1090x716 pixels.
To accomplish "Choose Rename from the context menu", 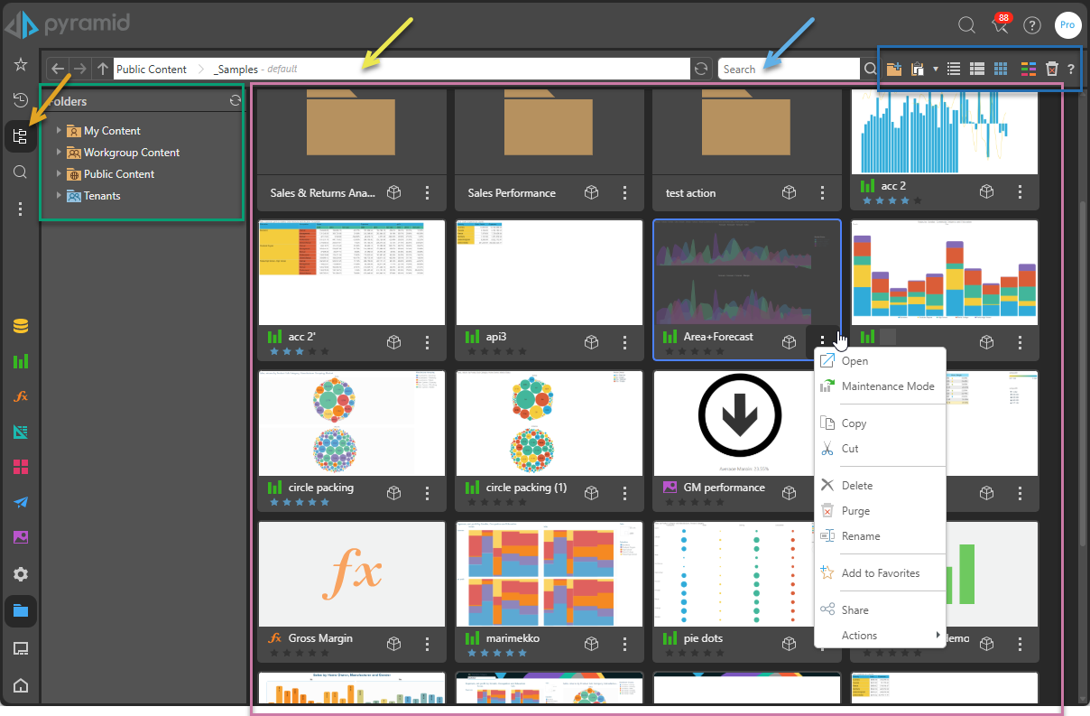I will point(860,536).
